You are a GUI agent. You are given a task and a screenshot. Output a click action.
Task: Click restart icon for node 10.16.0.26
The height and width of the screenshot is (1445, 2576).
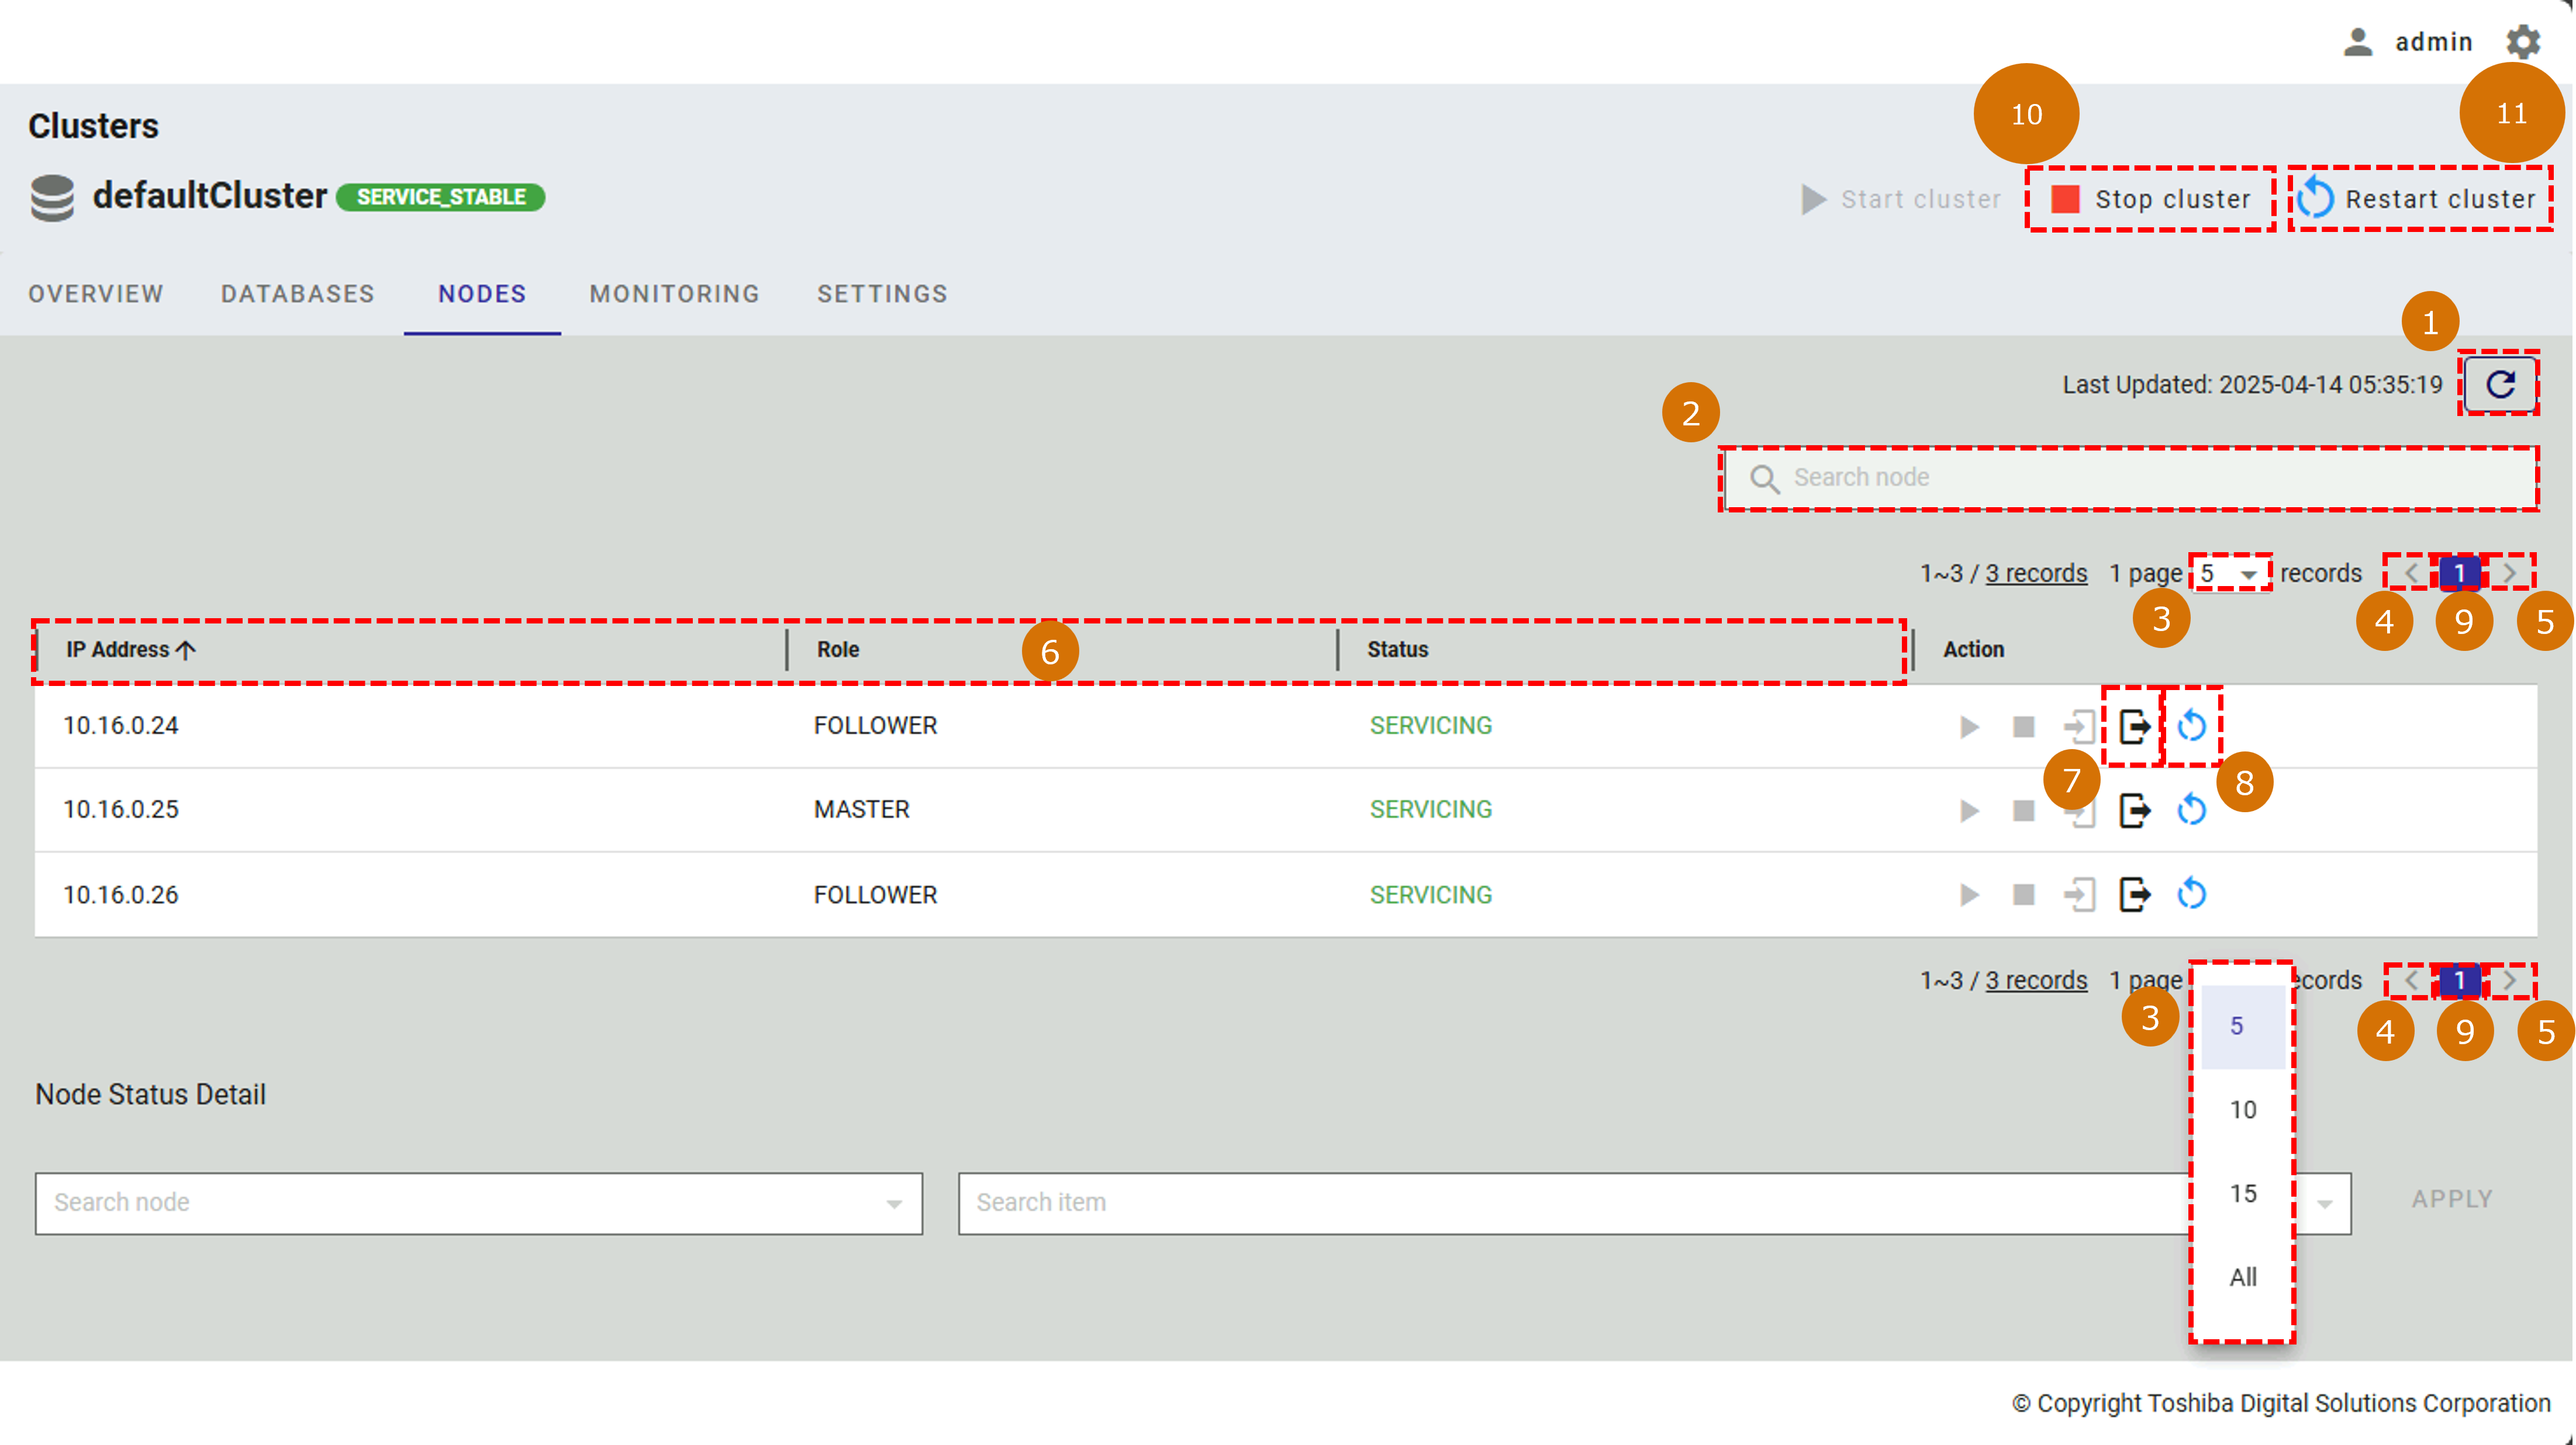2191,895
